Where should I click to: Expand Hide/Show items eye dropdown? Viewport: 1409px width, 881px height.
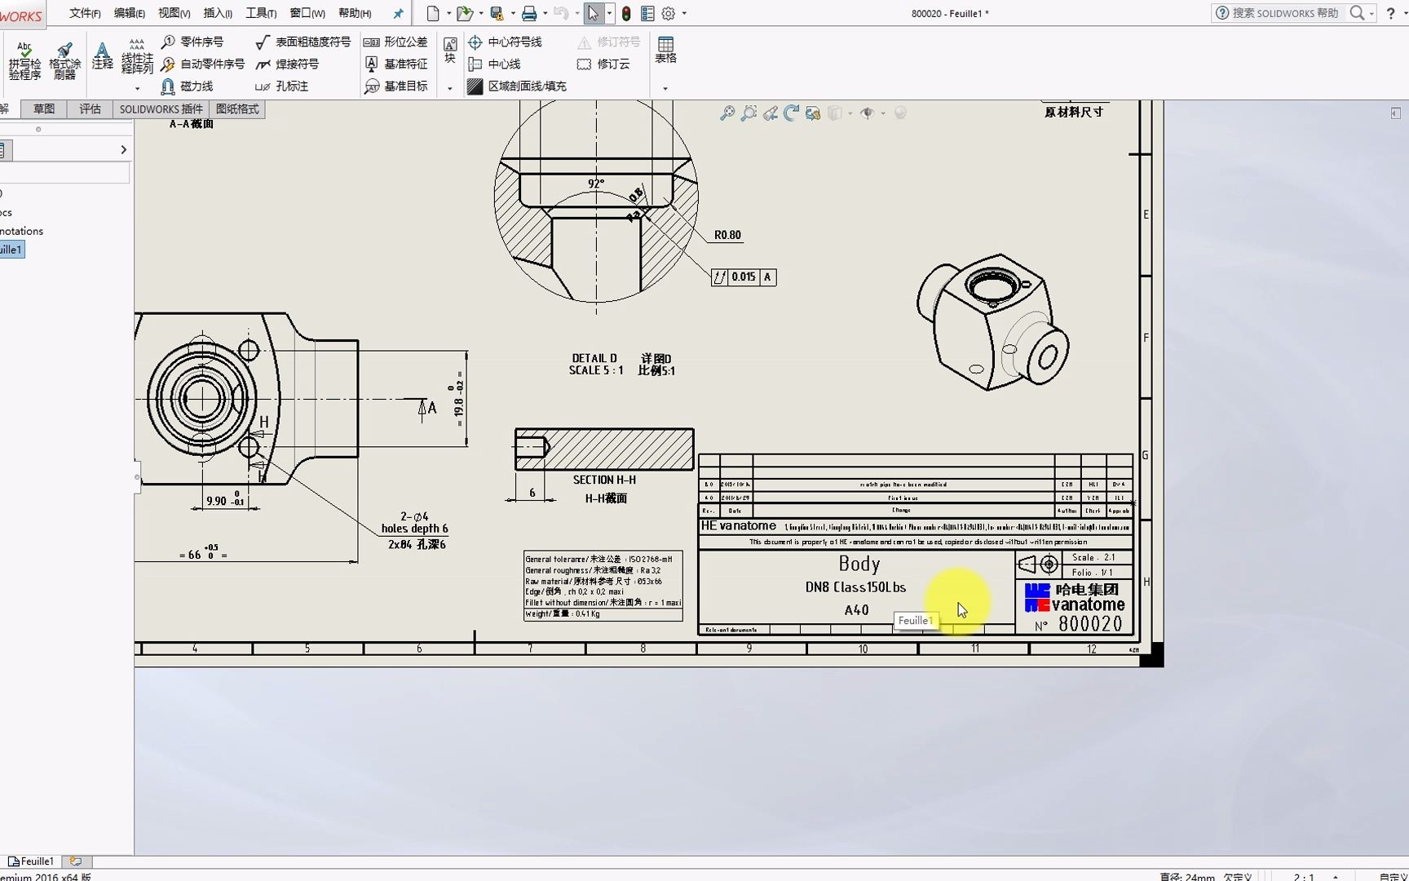point(883,113)
